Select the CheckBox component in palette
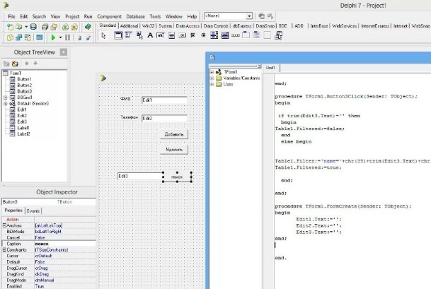431x289 pixels. [192, 35]
